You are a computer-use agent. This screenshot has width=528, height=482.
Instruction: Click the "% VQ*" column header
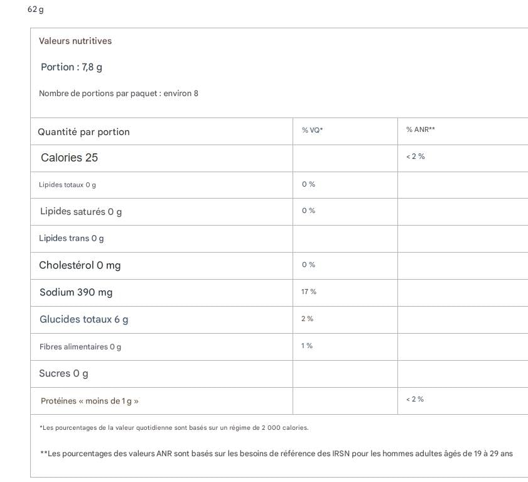312,130
